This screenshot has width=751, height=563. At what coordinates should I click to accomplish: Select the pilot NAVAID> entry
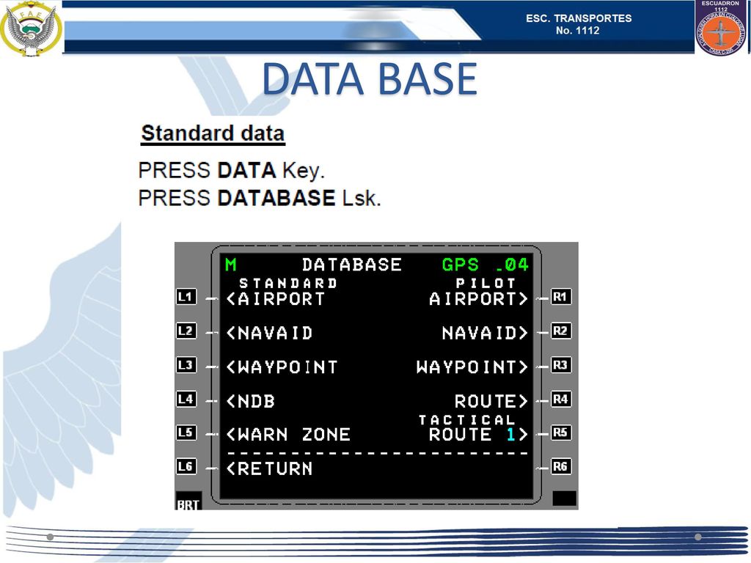click(485, 333)
